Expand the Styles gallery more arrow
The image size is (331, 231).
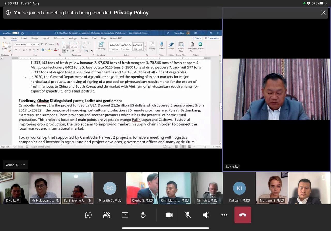coord(145,49)
